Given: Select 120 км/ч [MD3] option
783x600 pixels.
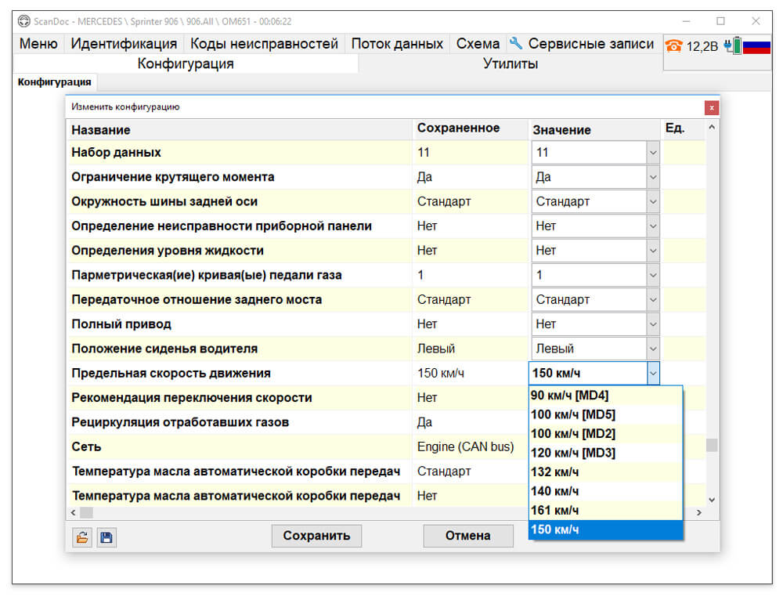Looking at the screenshot, I should (606, 453).
